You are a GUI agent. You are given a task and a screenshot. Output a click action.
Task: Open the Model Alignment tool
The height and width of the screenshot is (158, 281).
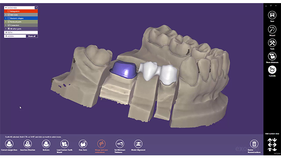pyautogui.click(x=138, y=144)
